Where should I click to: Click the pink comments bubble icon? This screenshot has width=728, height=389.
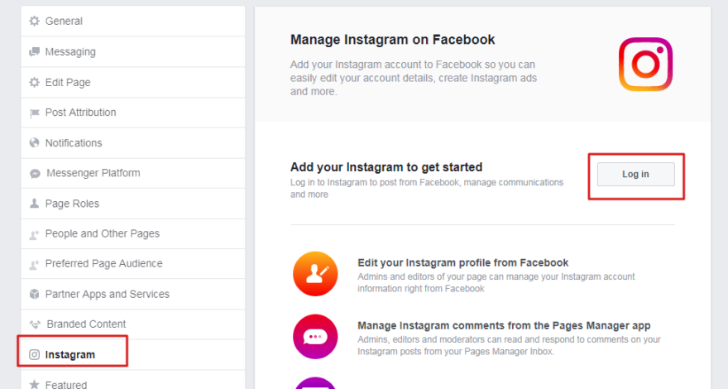tap(315, 337)
